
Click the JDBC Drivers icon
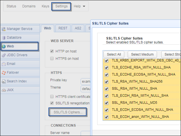click(x=4, y=55)
